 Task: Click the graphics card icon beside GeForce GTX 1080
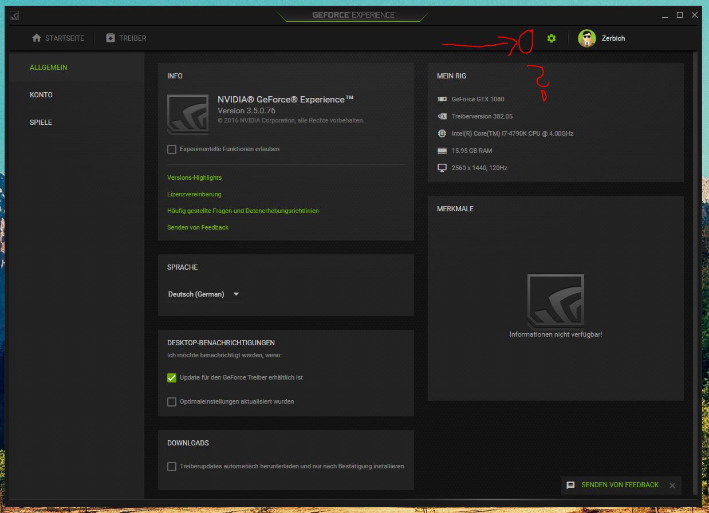click(442, 99)
